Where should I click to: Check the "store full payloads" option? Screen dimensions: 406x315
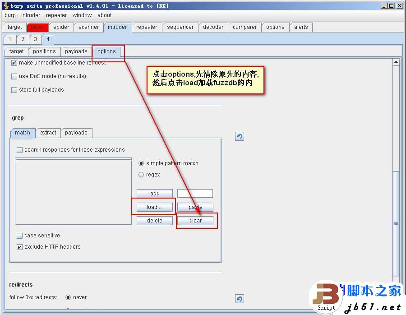coord(14,89)
